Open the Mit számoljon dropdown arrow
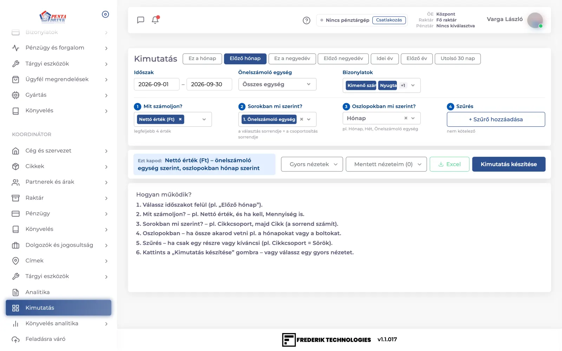This screenshot has height=351, width=562. (x=204, y=119)
